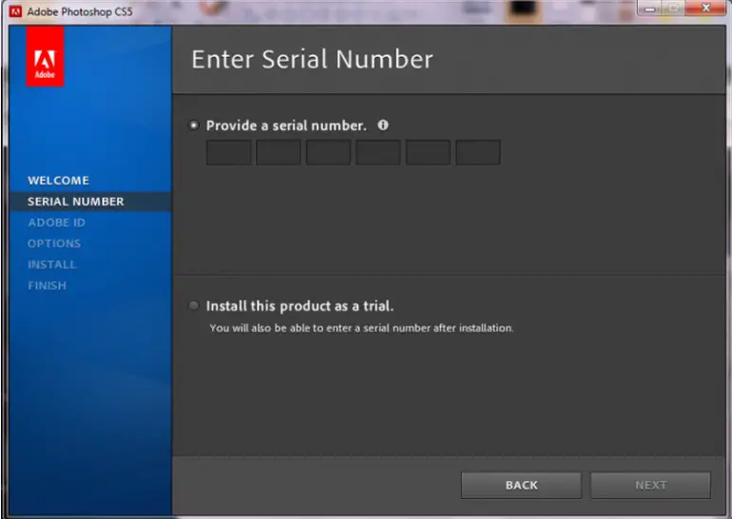Image resolution: width=732 pixels, height=519 pixels.
Task: Click the Enter Serial Number heading
Action: click(x=313, y=59)
